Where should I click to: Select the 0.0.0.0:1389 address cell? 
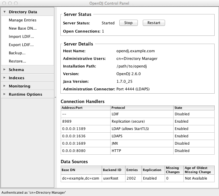click(x=86, y=129)
